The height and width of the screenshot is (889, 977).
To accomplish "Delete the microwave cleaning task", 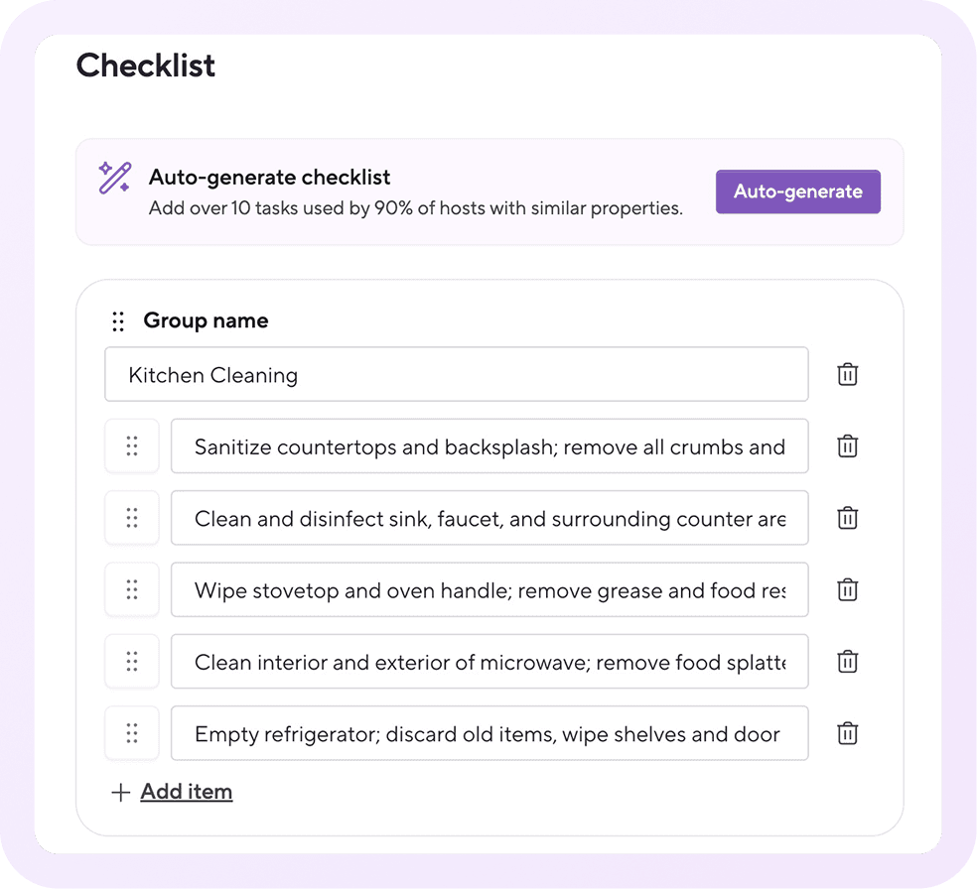I will coord(847,661).
